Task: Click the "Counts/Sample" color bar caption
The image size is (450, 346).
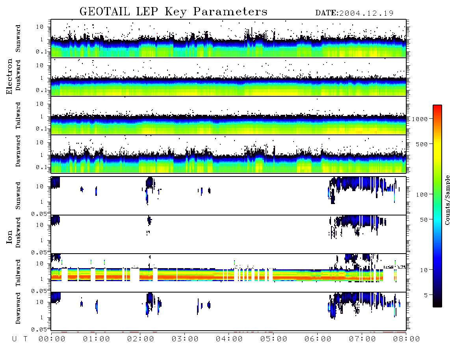Action: click(x=447, y=200)
